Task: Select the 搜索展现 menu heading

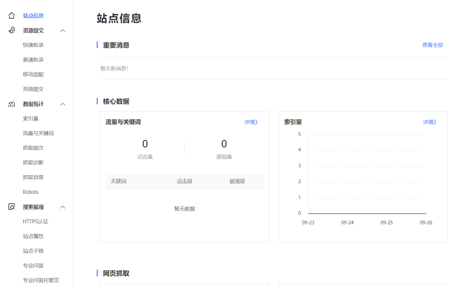Action: pos(33,207)
